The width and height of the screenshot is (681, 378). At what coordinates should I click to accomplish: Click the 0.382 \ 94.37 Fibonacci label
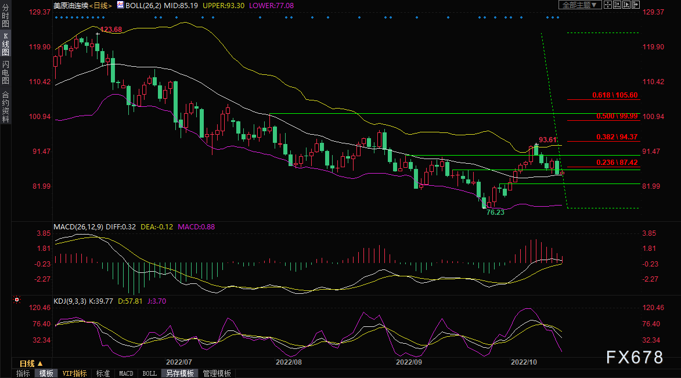(x=617, y=137)
